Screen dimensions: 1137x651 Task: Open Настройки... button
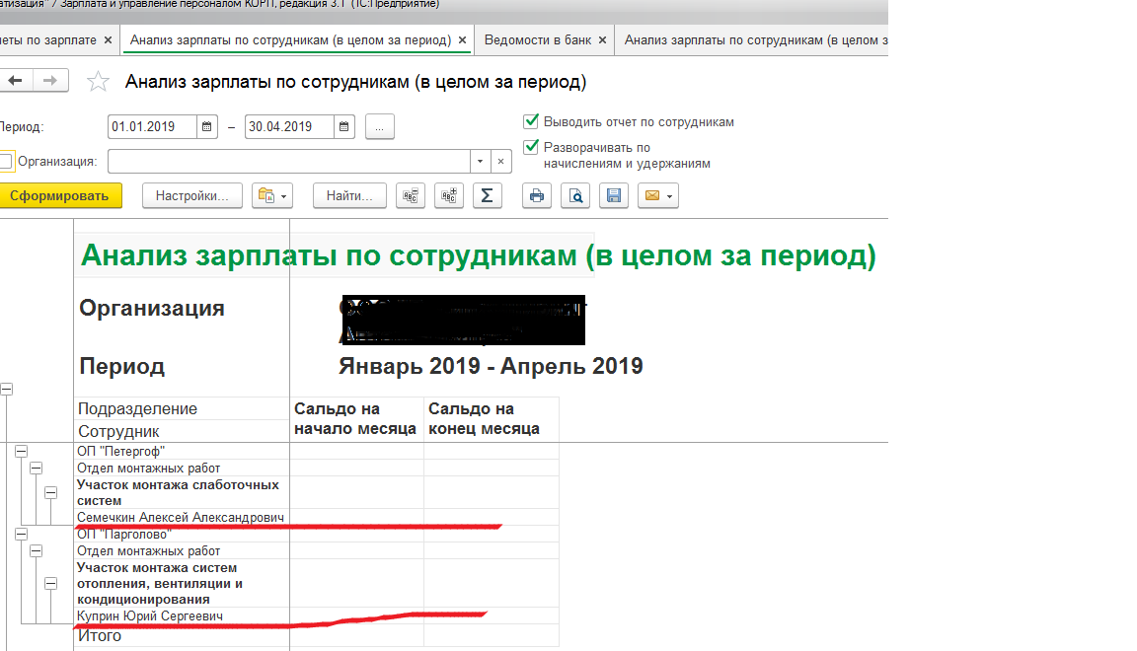[192, 195]
